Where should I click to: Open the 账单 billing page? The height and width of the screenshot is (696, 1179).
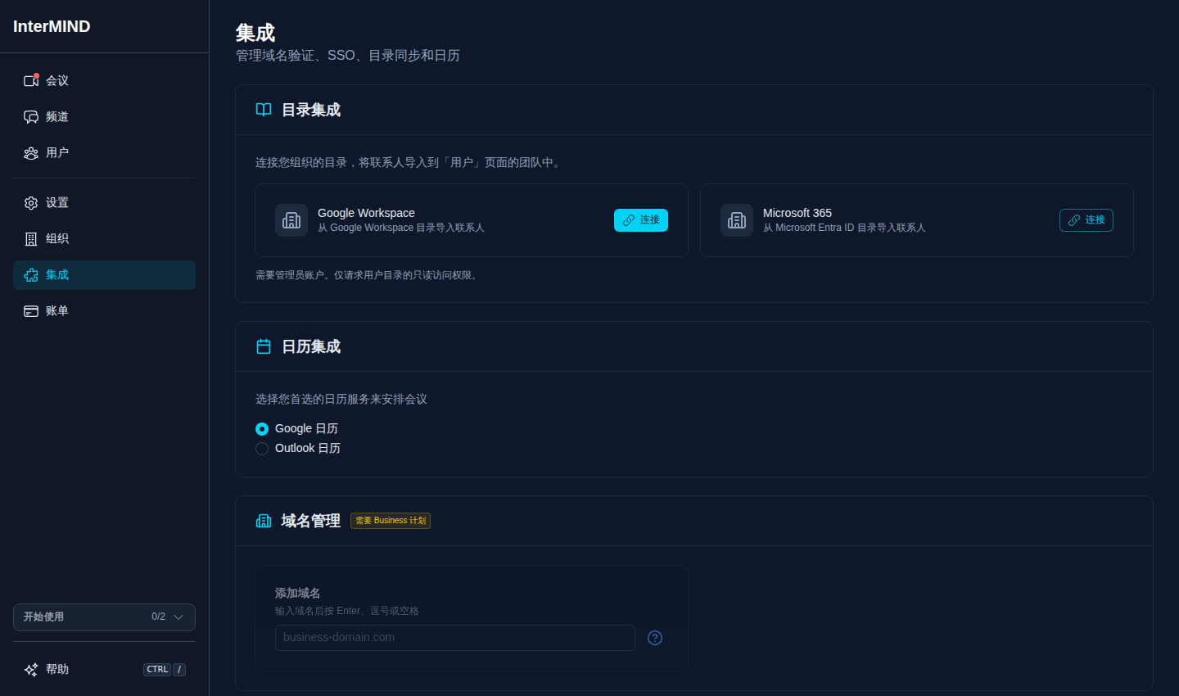click(104, 310)
